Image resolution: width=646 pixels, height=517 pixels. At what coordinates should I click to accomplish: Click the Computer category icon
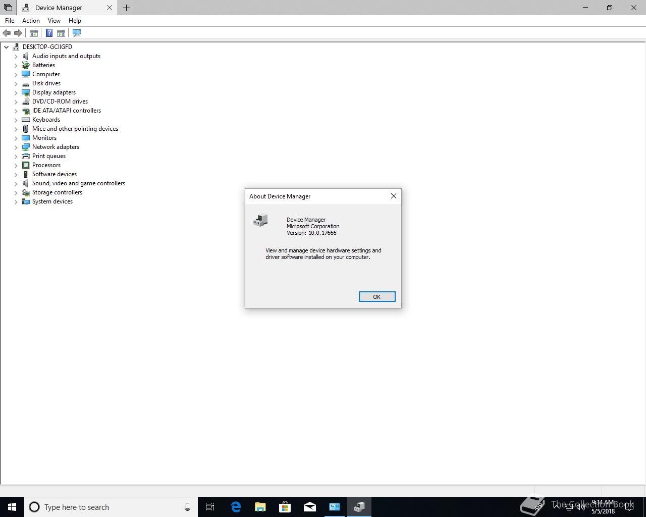pos(26,74)
